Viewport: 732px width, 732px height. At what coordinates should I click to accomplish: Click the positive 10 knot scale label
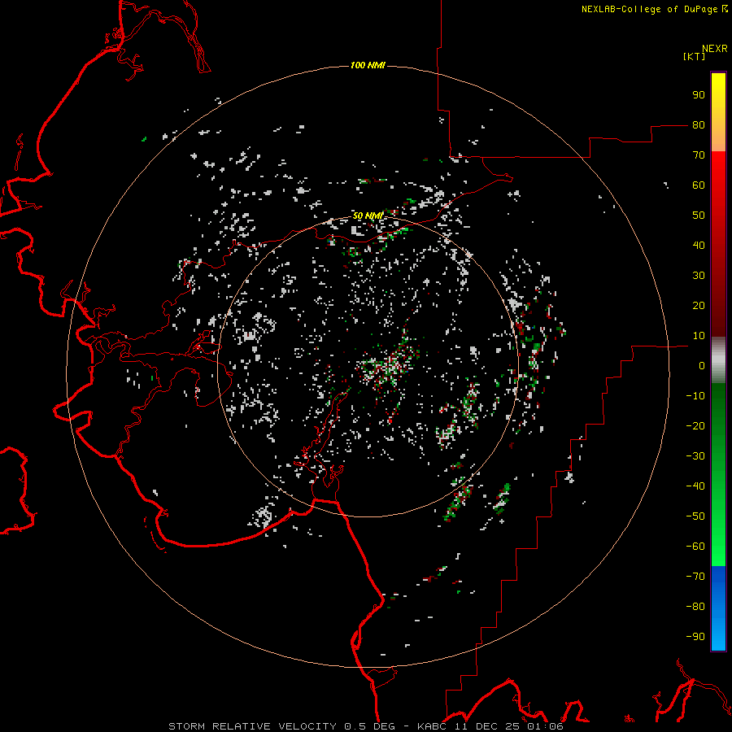(x=699, y=336)
